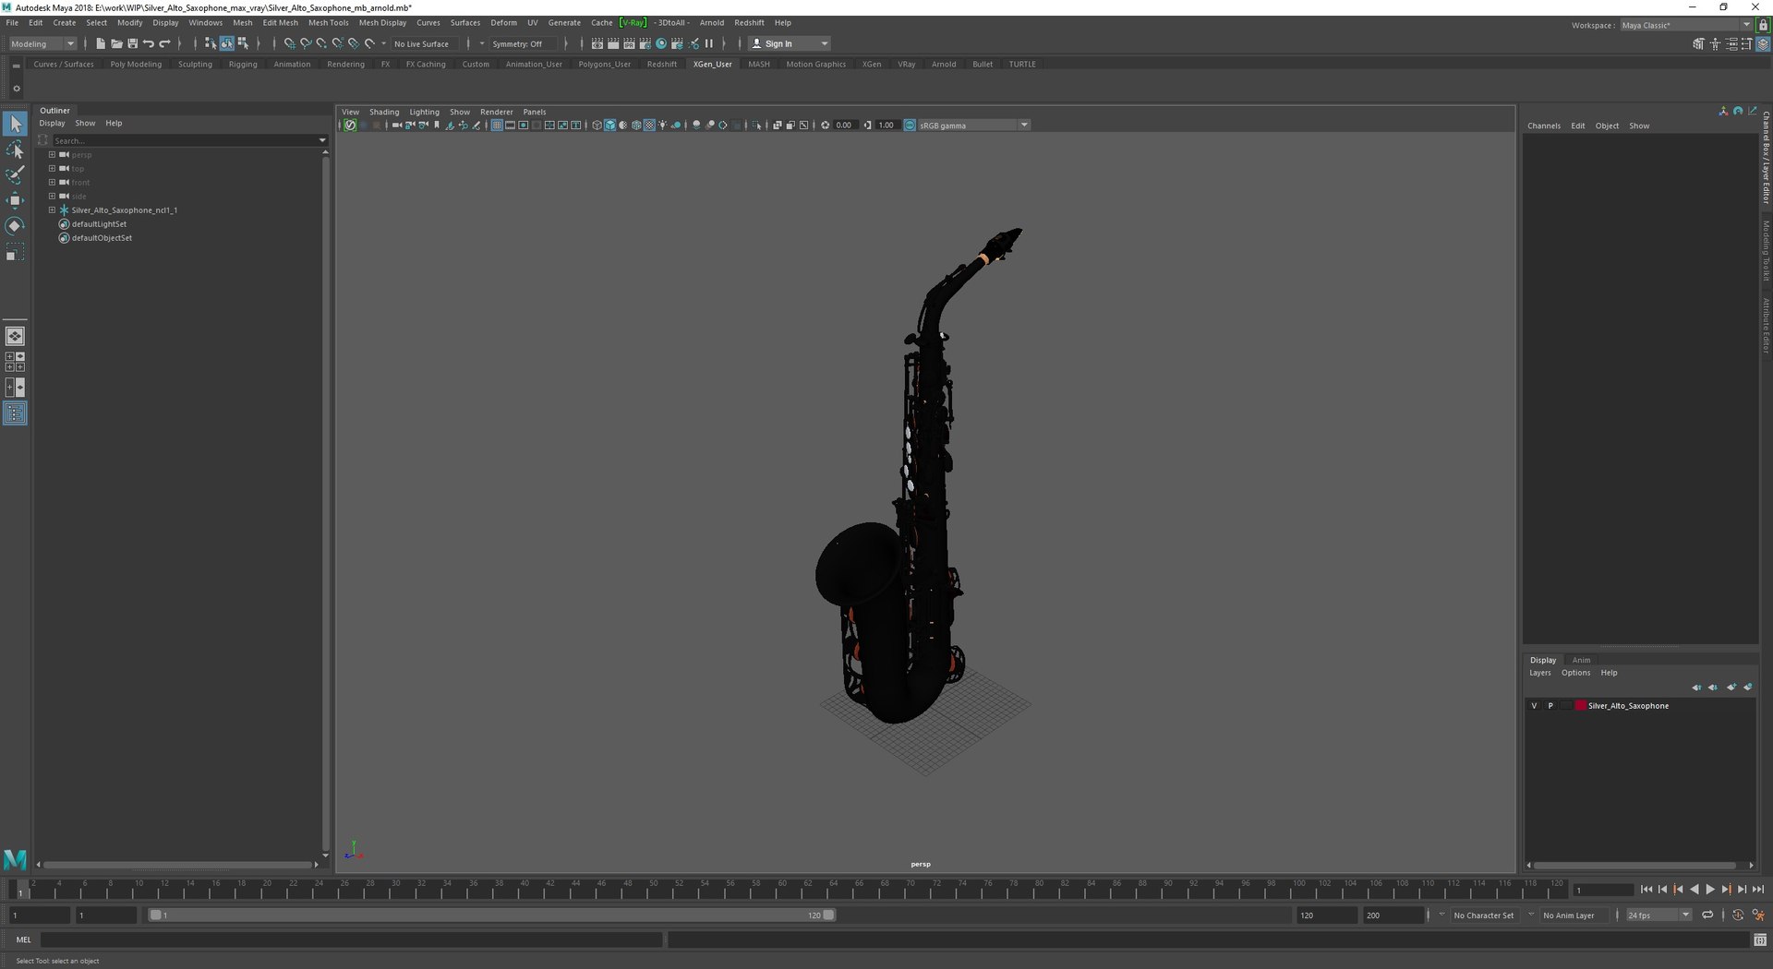The height and width of the screenshot is (969, 1773).
Task: Undo the last action
Action: point(149,43)
